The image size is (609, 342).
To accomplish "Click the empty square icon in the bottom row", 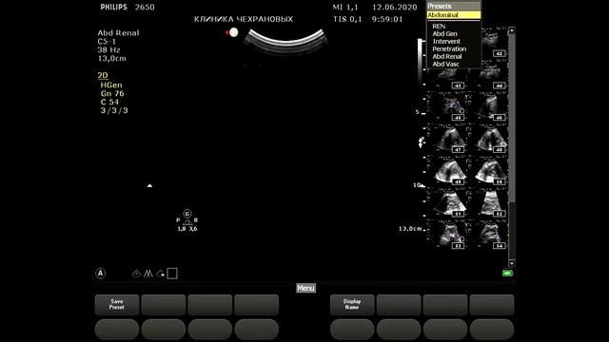I will click(x=172, y=274).
